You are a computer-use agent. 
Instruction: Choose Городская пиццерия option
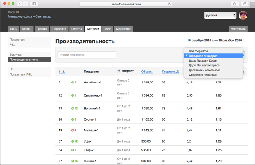coord(214,56)
